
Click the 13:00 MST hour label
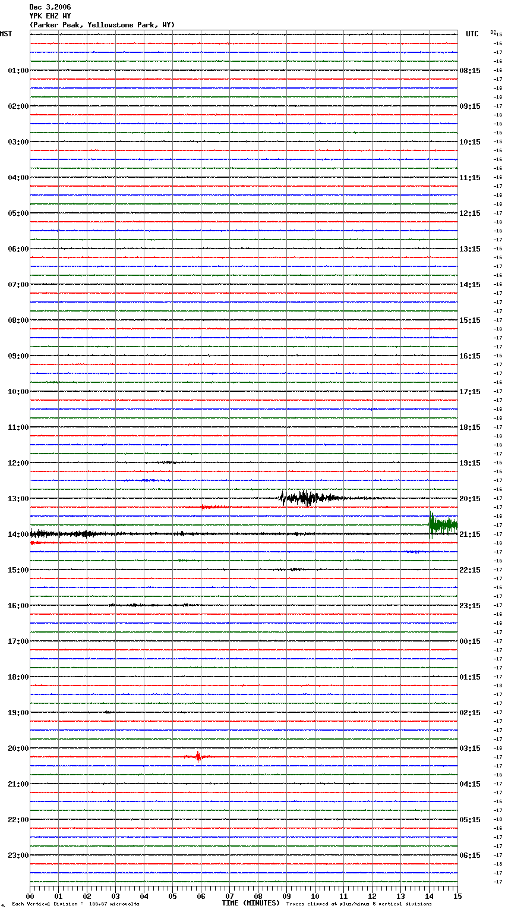pyautogui.click(x=18, y=499)
